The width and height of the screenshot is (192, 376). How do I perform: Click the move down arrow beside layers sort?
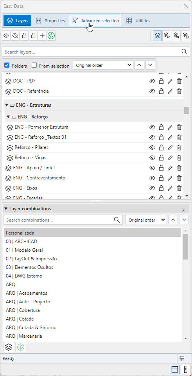click(150, 65)
